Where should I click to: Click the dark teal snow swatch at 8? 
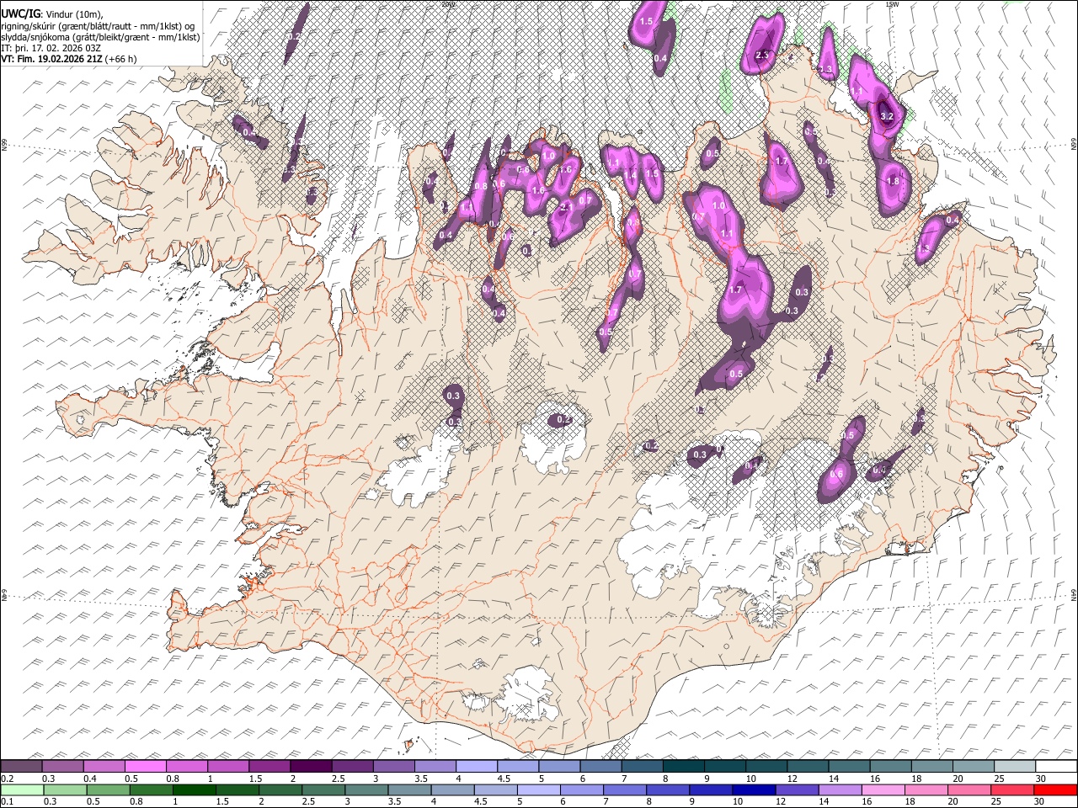[x=684, y=767]
